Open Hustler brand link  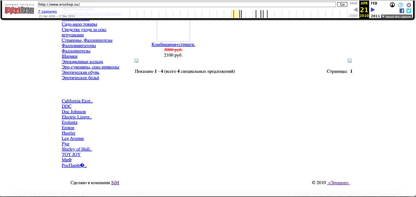(69, 133)
